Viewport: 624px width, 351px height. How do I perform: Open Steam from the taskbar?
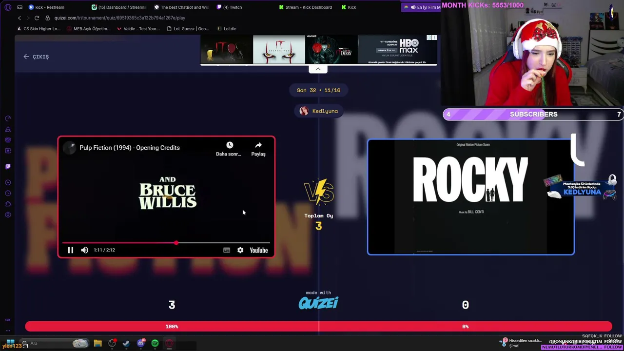(x=126, y=343)
